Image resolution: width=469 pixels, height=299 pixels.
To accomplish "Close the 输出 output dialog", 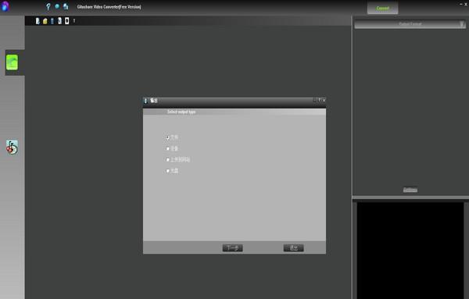I will pos(324,100).
